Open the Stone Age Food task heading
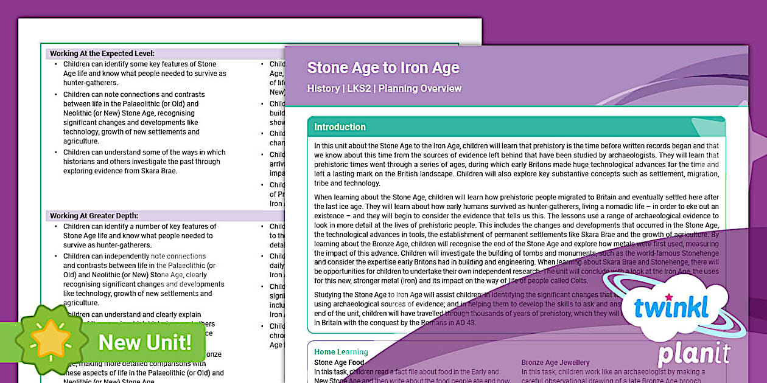The width and height of the screenshot is (767, 383). tap(339, 362)
